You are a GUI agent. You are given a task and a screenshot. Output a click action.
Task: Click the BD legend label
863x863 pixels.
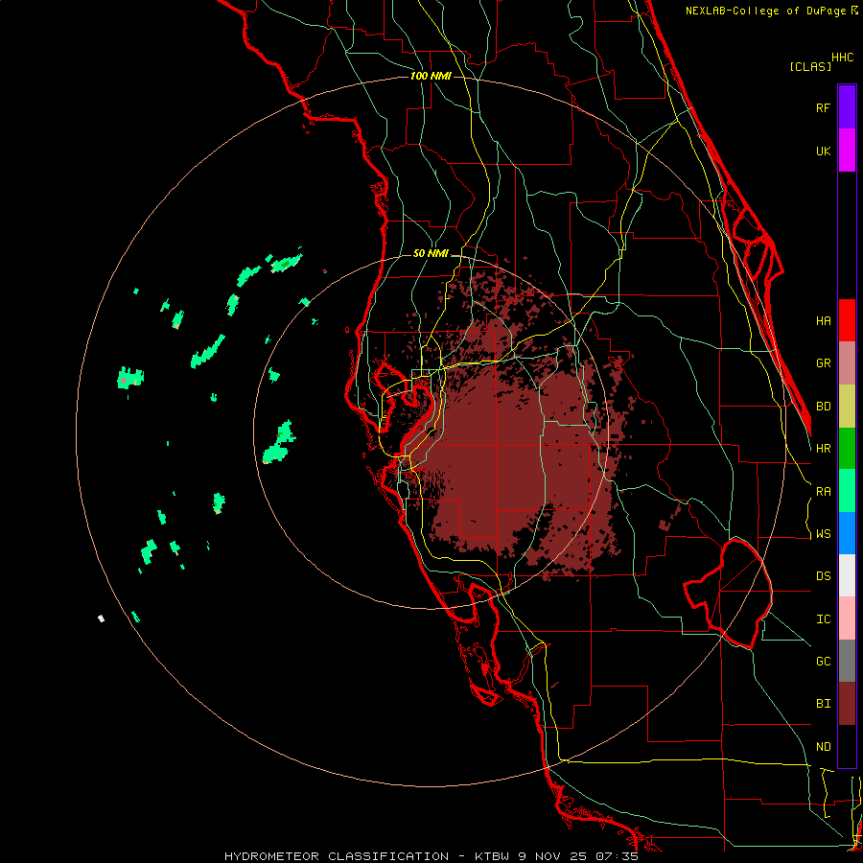click(823, 407)
